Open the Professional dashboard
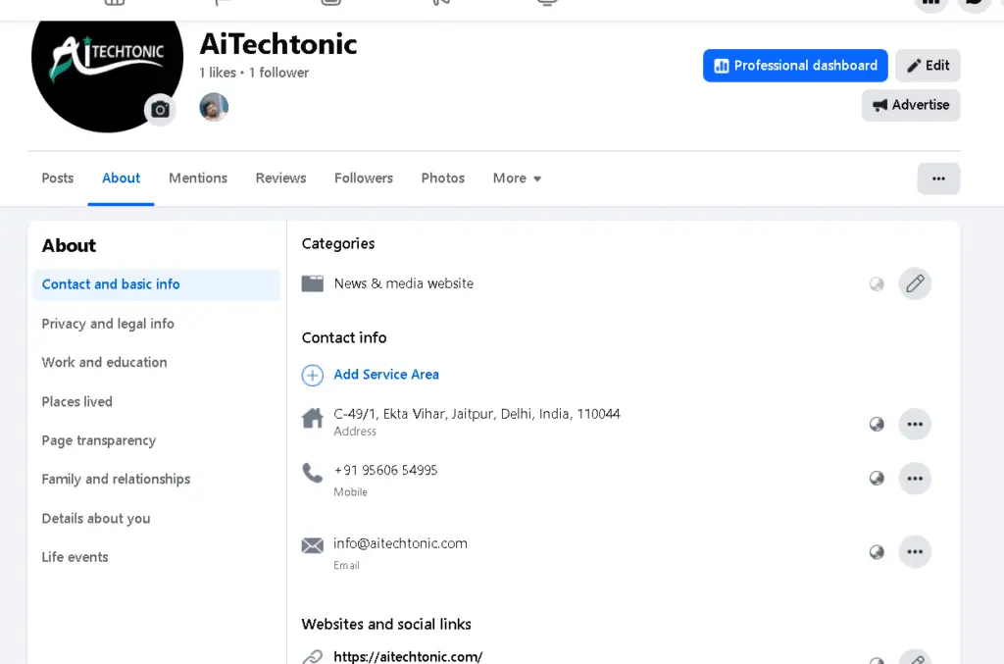The width and height of the screenshot is (1004, 664). 795,66
